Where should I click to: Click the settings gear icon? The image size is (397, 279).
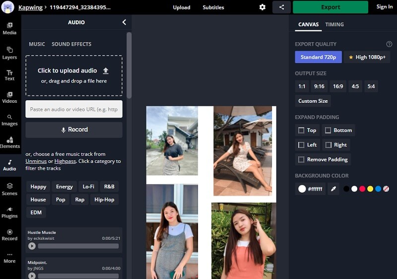[263, 7]
